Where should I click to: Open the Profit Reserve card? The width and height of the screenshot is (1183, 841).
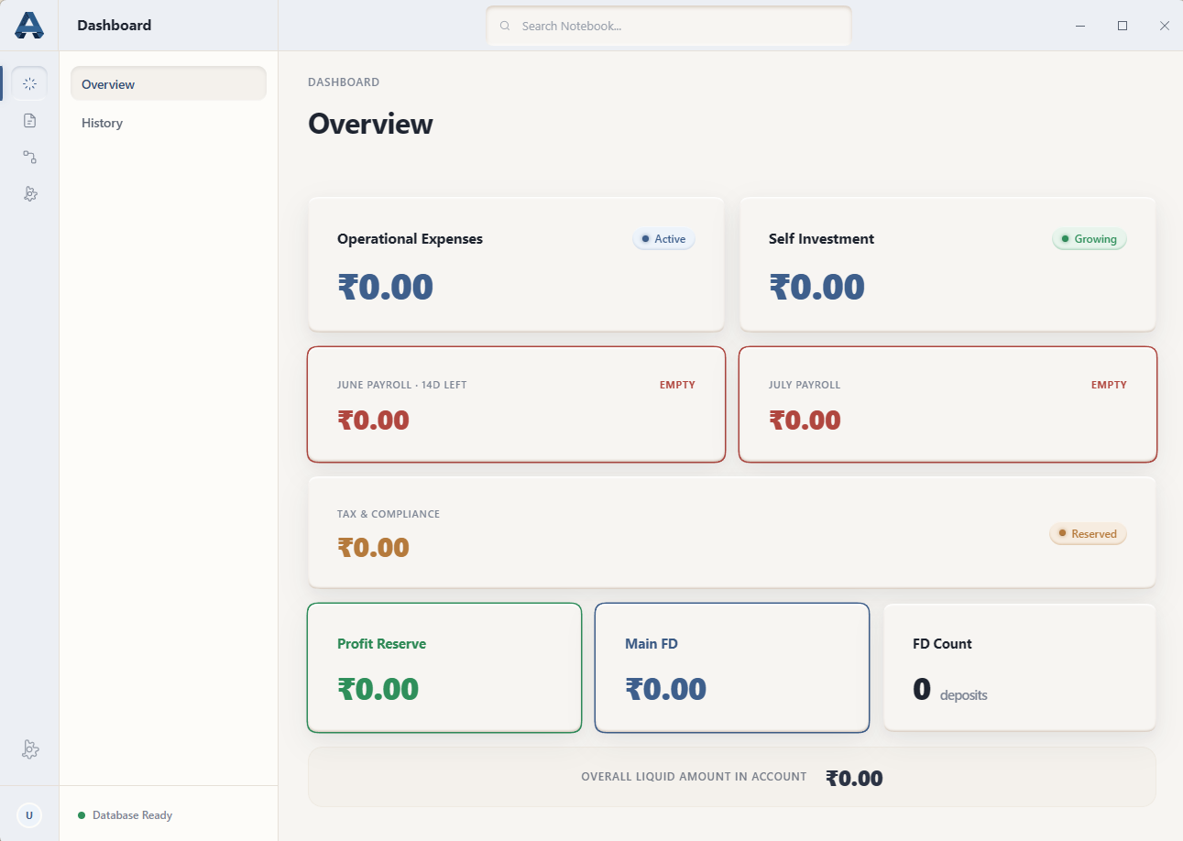[444, 668]
